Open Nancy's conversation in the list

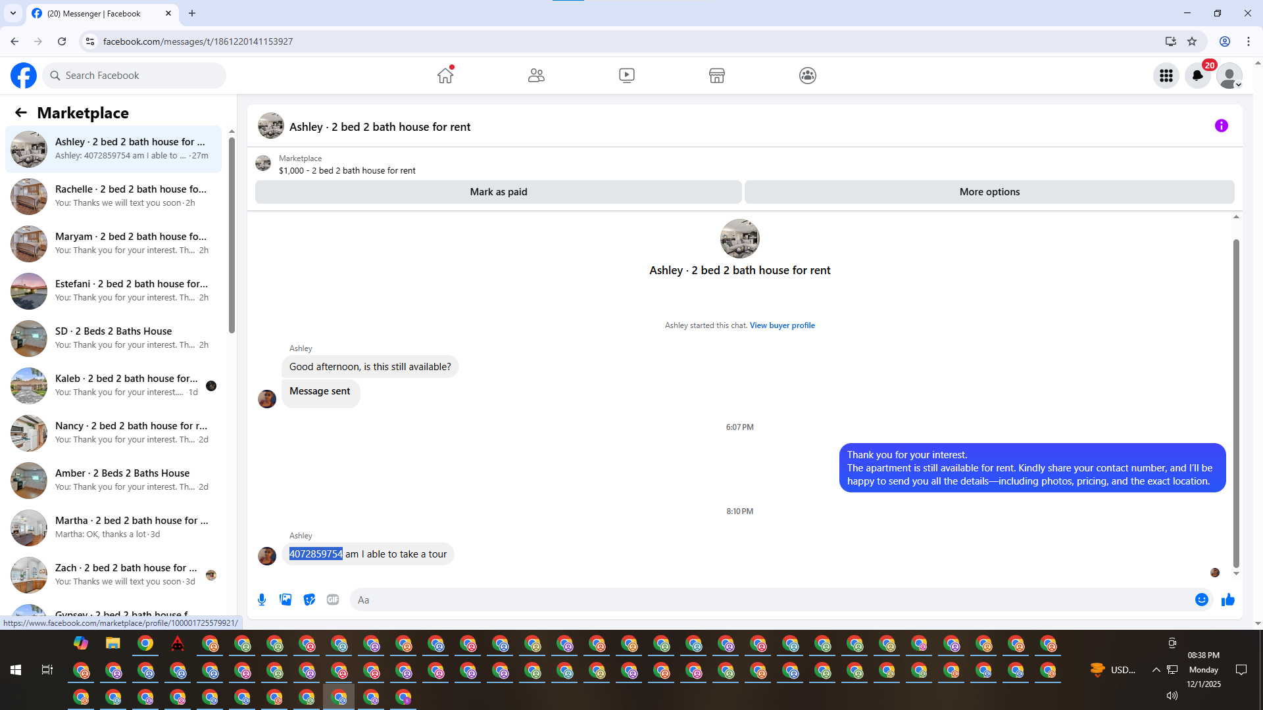coord(113,433)
